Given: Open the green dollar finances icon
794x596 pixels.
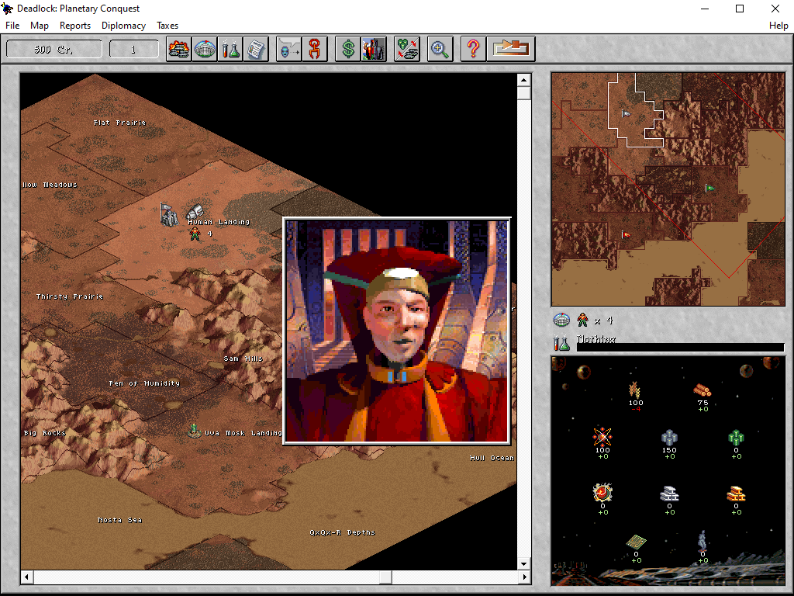Looking at the screenshot, I should point(348,49).
